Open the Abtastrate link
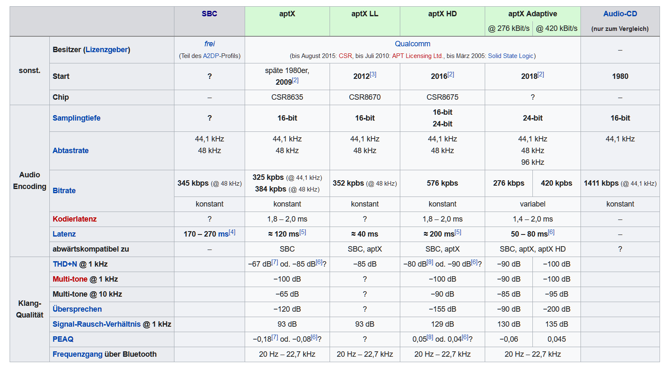The width and height of the screenshot is (665, 368). (71, 151)
